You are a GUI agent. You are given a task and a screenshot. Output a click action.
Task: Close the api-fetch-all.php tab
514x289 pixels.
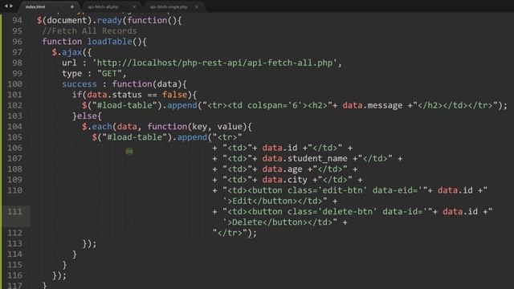[134, 6]
